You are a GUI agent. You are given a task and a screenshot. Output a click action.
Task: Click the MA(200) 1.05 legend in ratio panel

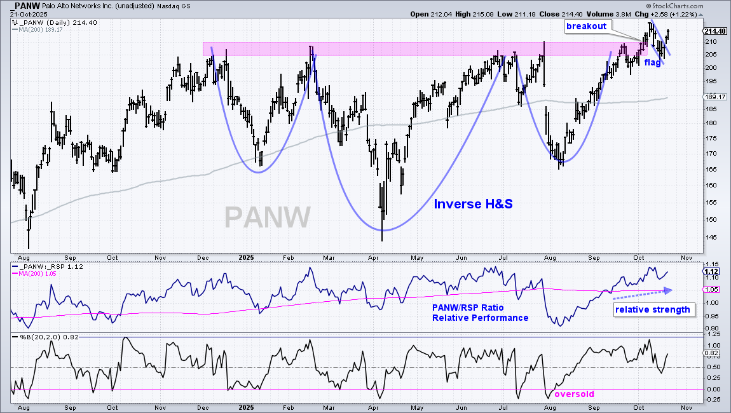[x=38, y=274]
